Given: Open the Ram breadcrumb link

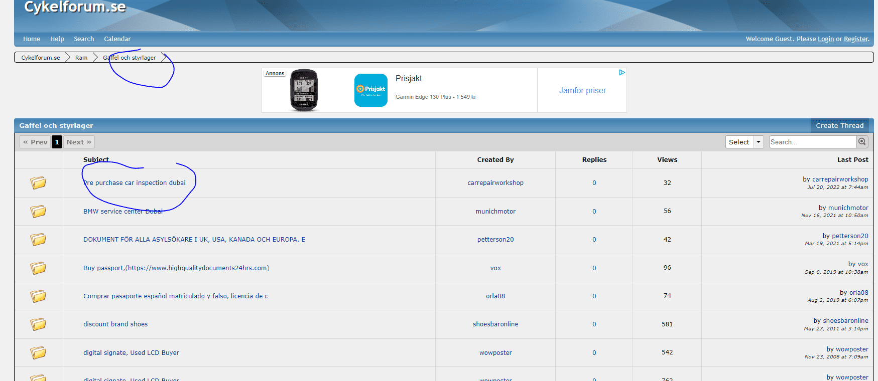Looking at the screenshot, I should point(81,58).
